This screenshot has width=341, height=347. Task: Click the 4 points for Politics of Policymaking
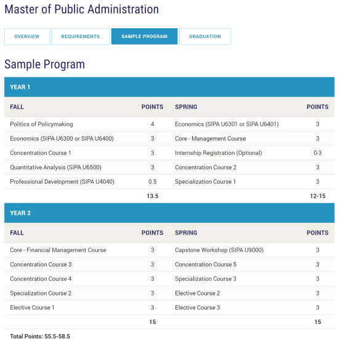153,124
